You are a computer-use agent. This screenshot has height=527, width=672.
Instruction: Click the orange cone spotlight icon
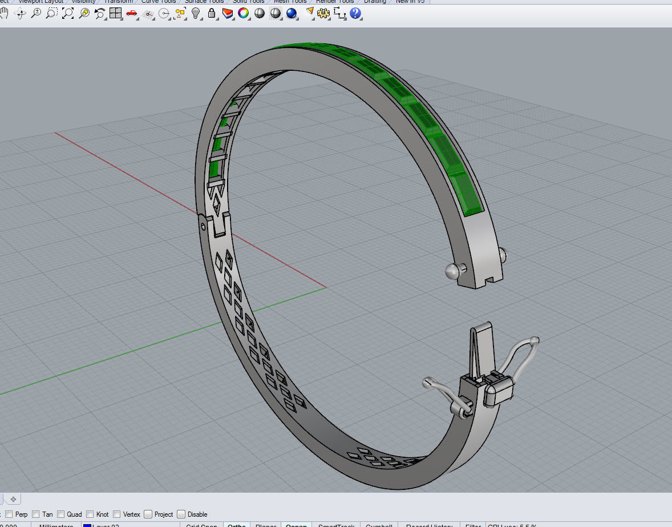(x=309, y=12)
